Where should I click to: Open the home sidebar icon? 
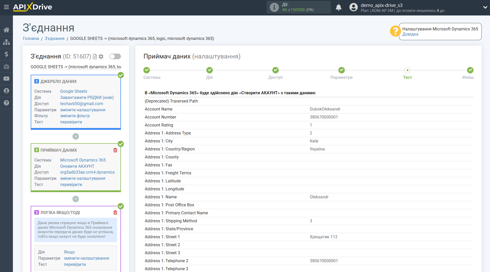point(6,30)
